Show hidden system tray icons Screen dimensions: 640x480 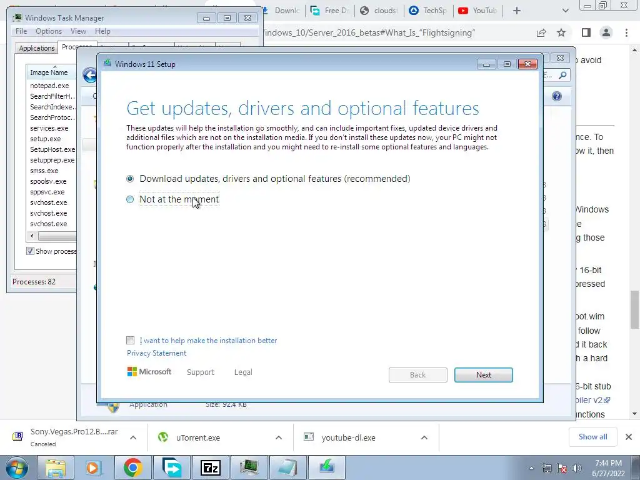pos(531,468)
